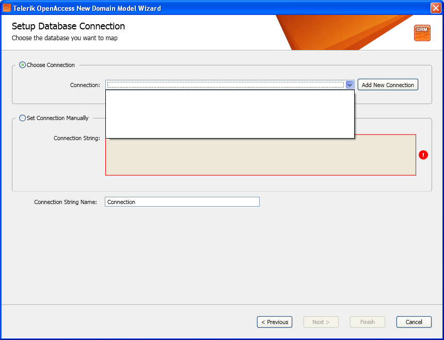
Task: Click the ORM logo icon in the header
Action: tap(422, 33)
